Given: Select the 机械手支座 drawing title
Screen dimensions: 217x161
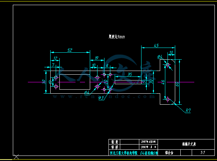Looking at the screenshot, I should [189, 144].
